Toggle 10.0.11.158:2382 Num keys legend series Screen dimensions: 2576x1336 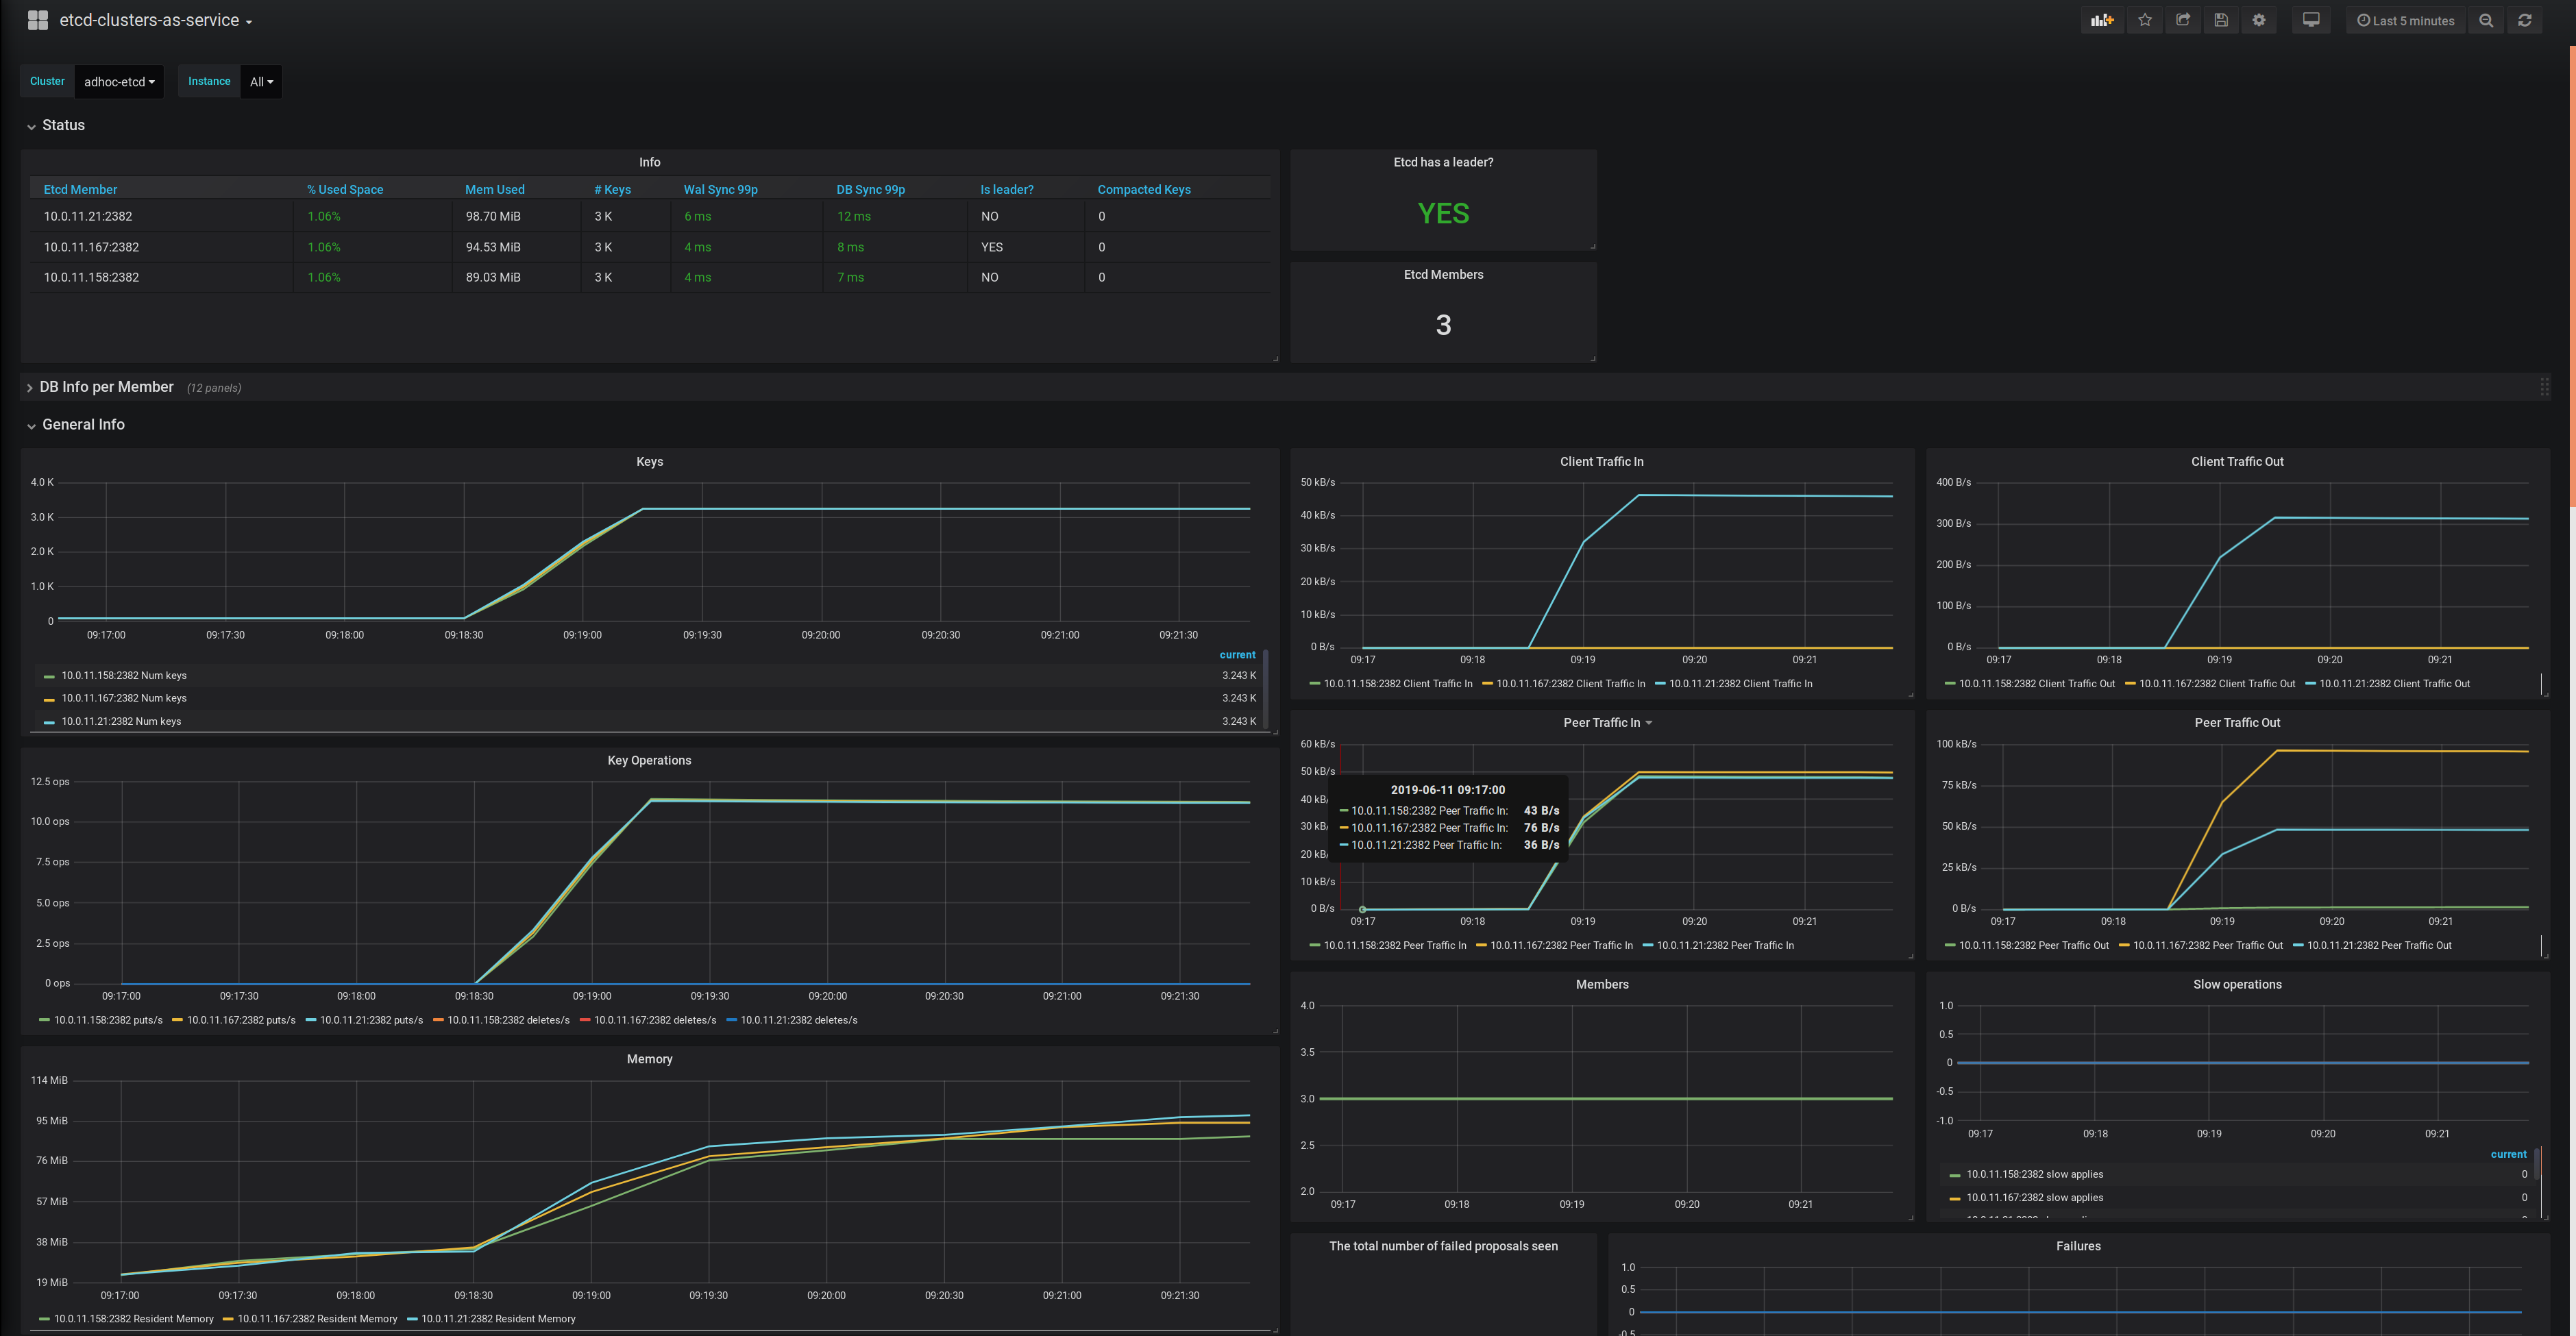(123, 676)
